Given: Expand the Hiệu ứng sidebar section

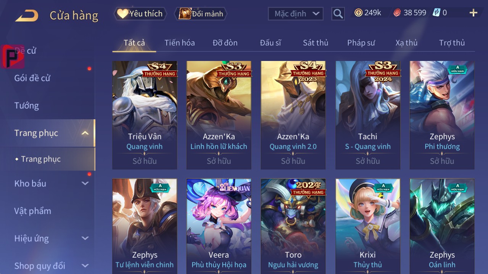Looking at the screenshot, I should pos(85,238).
